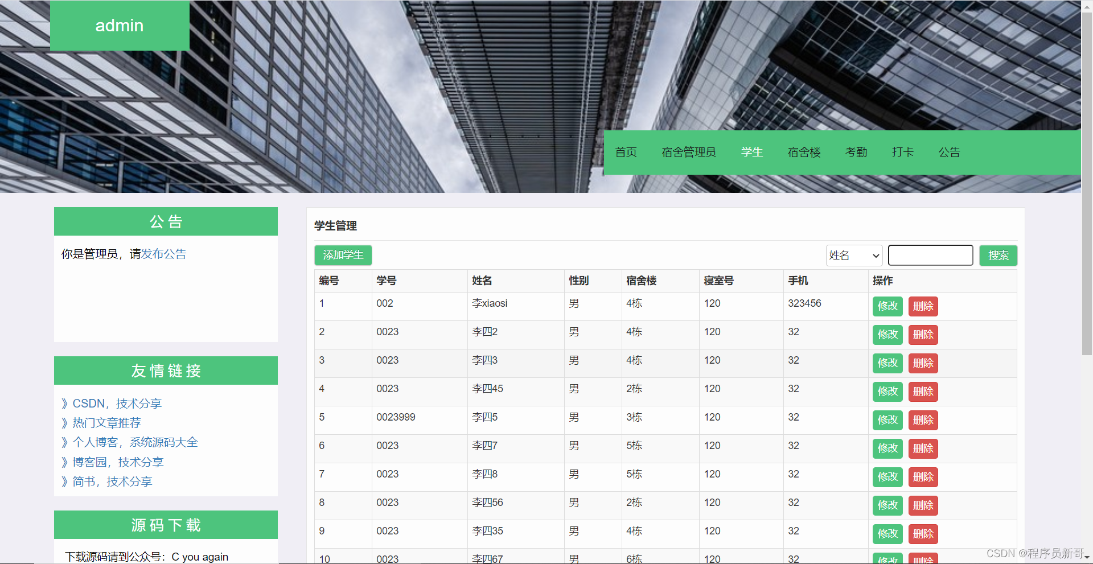This screenshot has height=564, width=1093.
Task: Click 删除 for student 李四7
Action: [923, 448]
